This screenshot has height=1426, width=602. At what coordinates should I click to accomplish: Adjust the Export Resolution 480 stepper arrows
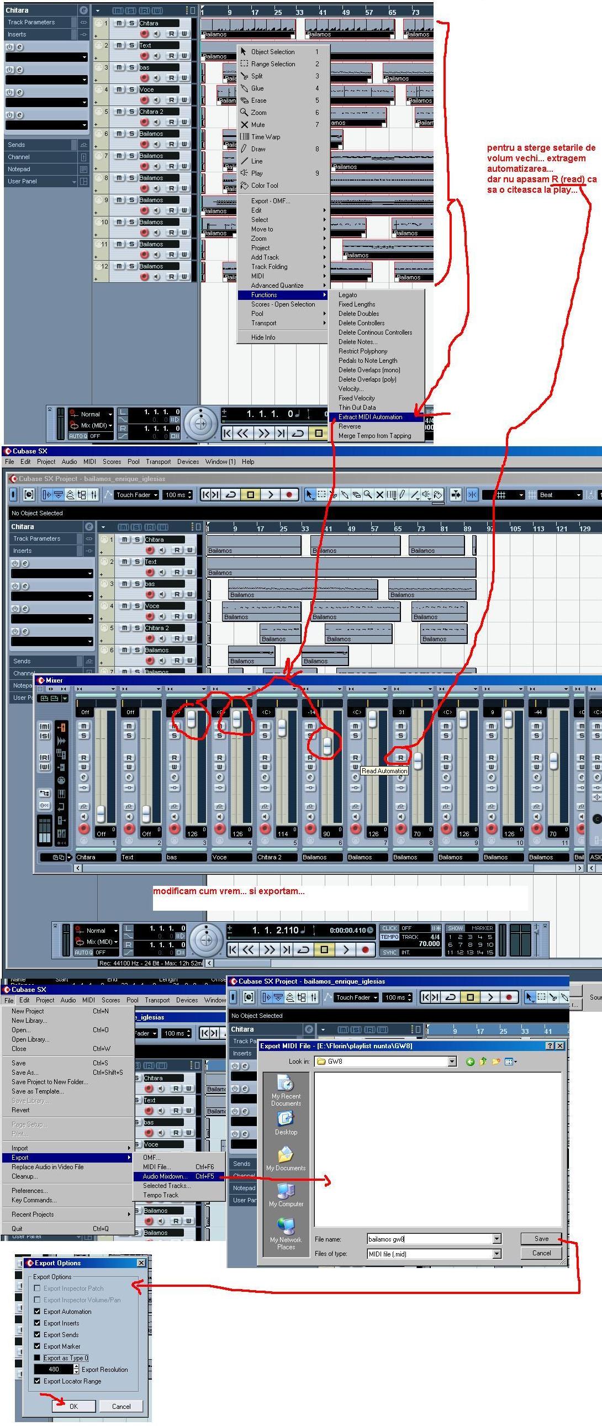76,1369
